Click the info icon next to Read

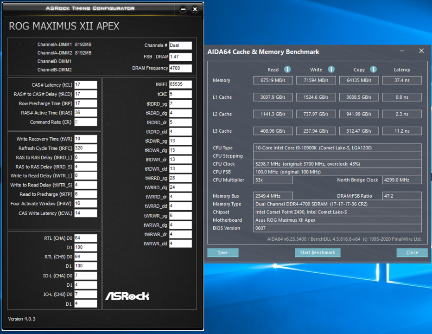coord(287,70)
